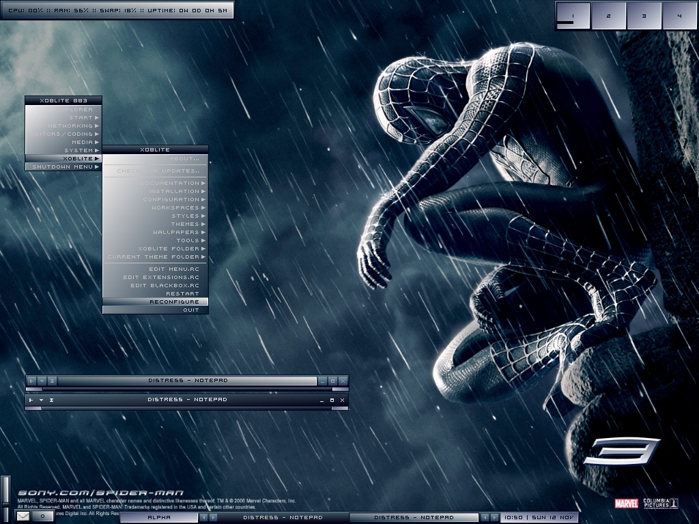Open the Networking submenu
Image resolution: width=699 pixels, height=524 pixels.
63,126
